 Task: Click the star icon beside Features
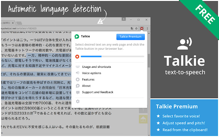point(78,79)
